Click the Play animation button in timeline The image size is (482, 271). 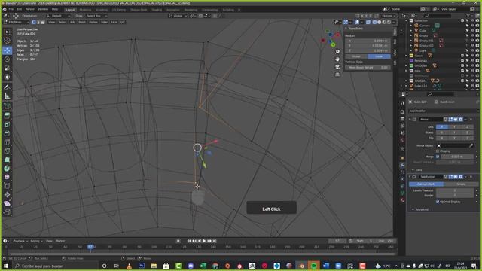[204, 241]
